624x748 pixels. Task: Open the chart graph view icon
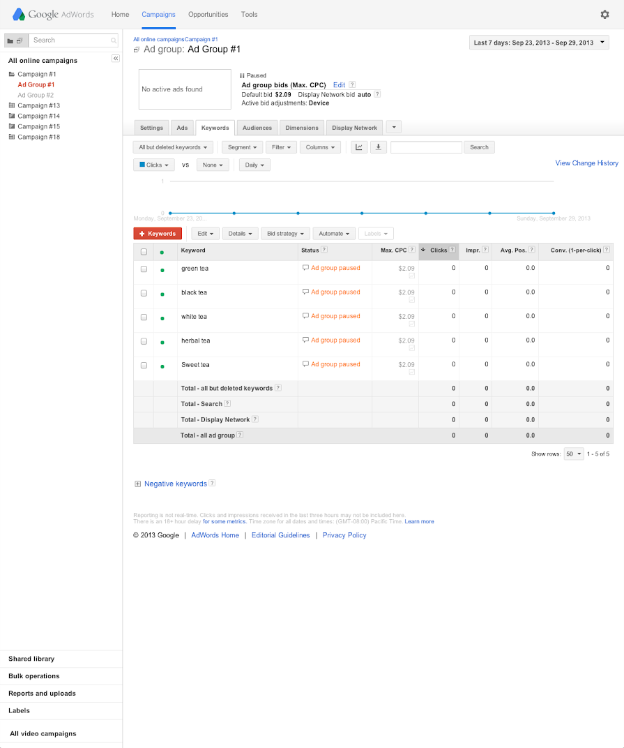coord(358,147)
